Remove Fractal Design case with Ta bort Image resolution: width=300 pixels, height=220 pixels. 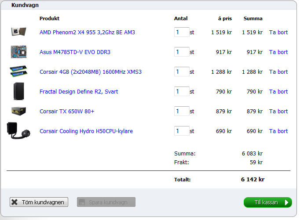278,91
